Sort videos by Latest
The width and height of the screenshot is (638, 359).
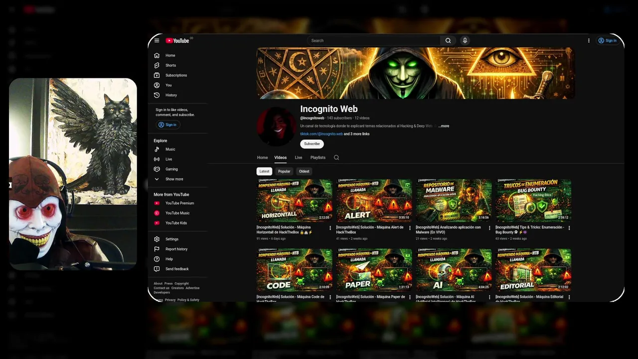(x=264, y=171)
